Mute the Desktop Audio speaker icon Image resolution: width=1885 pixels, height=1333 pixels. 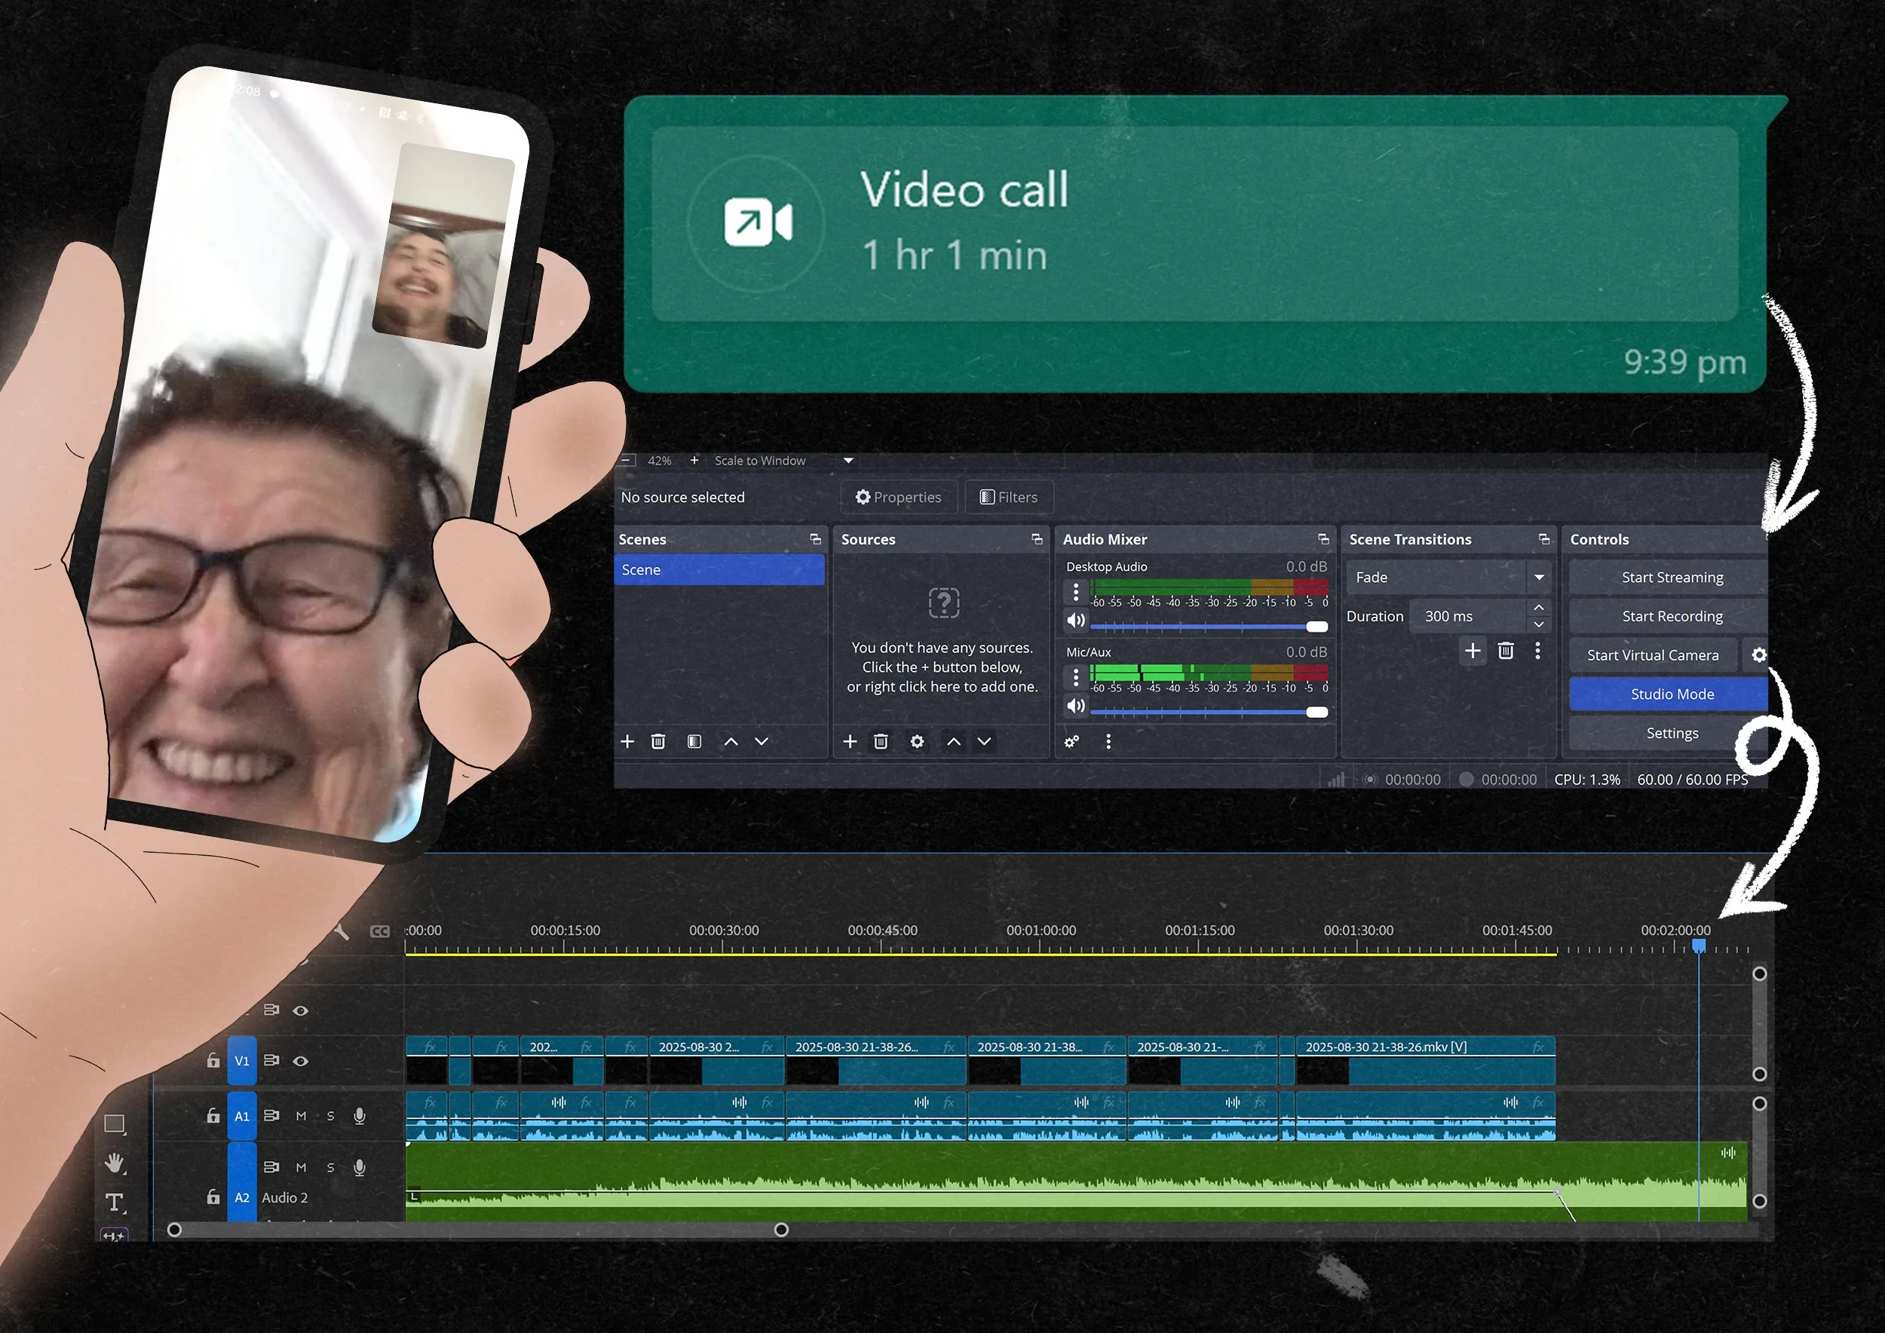coord(1075,621)
